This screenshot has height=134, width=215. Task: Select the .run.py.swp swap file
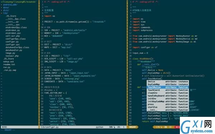(x=10, y=70)
